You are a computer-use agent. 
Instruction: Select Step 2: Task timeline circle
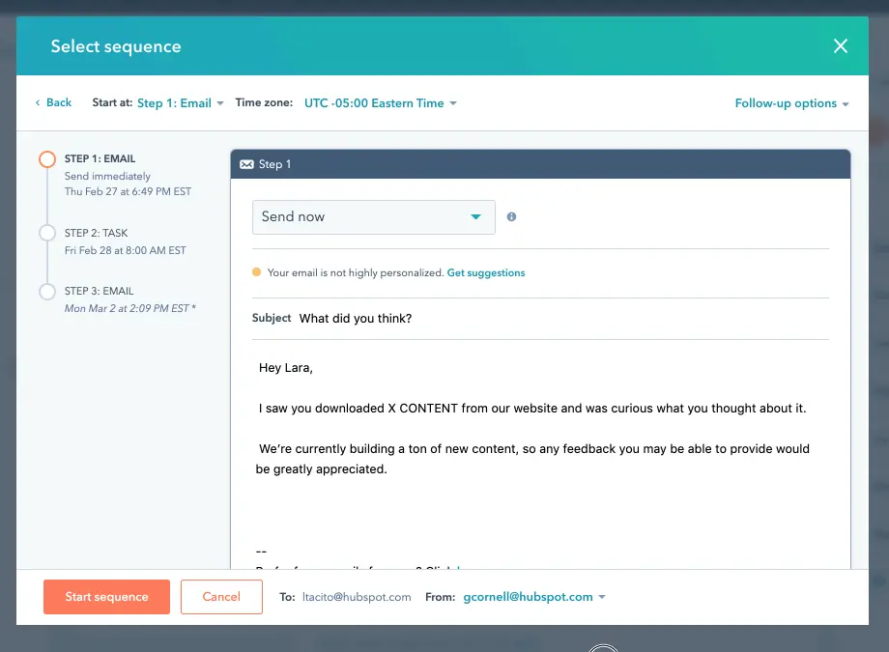(47, 233)
